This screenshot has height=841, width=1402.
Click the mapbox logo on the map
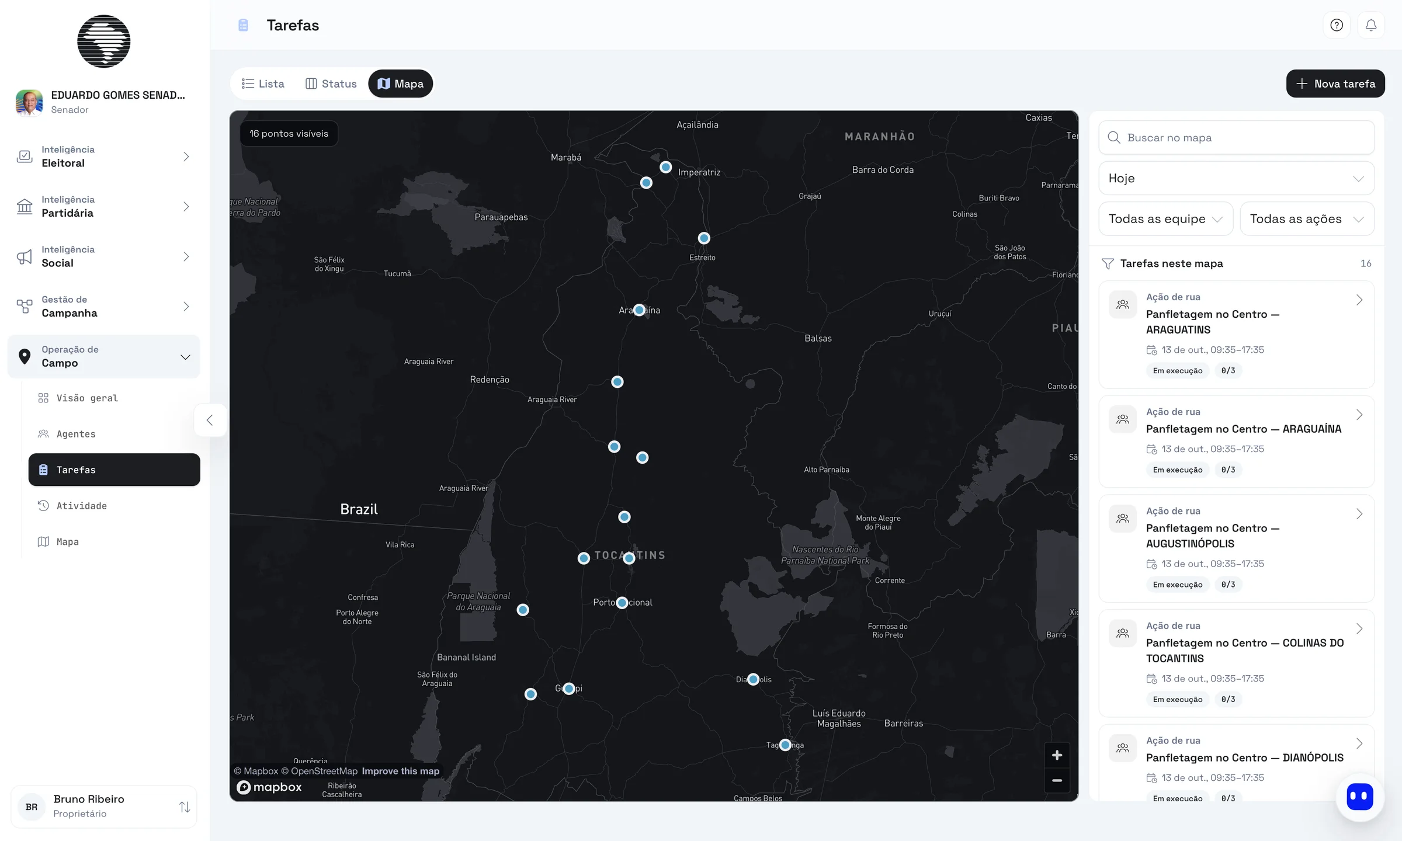click(x=269, y=787)
